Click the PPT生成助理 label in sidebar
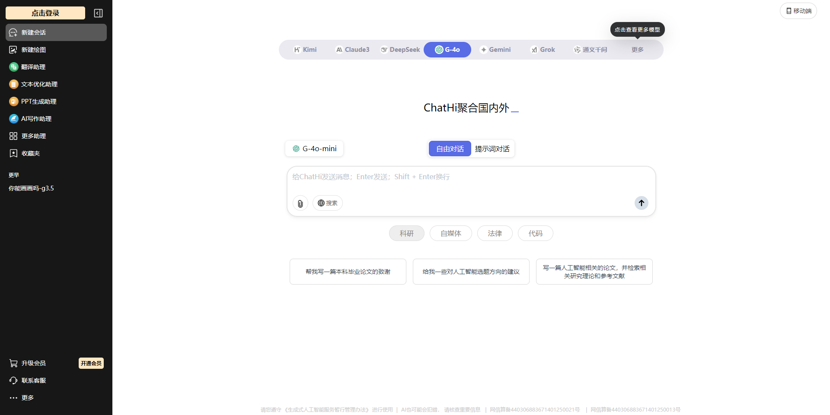830x415 pixels. coord(39,101)
